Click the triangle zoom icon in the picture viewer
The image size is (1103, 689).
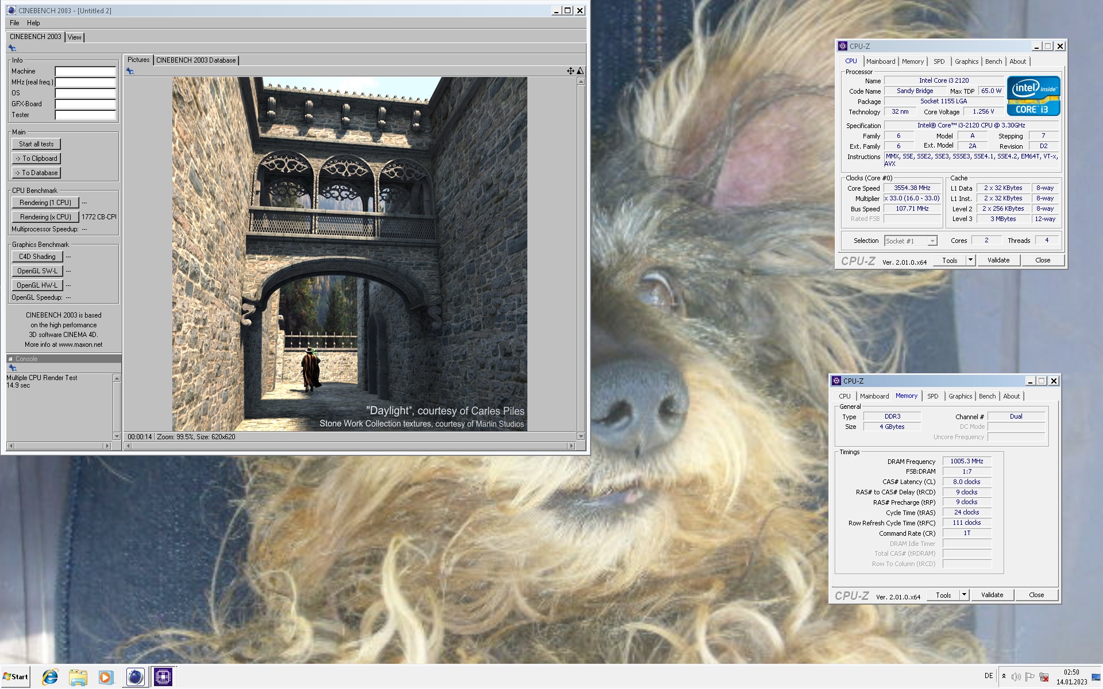click(x=580, y=71)
